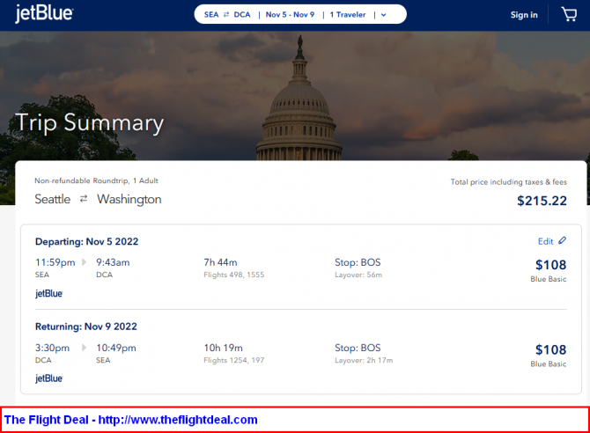
Task: Click 'Layover: 56m' text
Action: pyautogui.click(x=358, y=275)
